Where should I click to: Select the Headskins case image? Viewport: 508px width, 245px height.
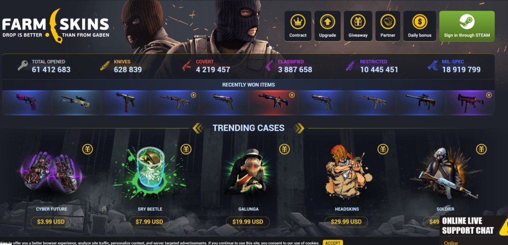click(347, 172)
